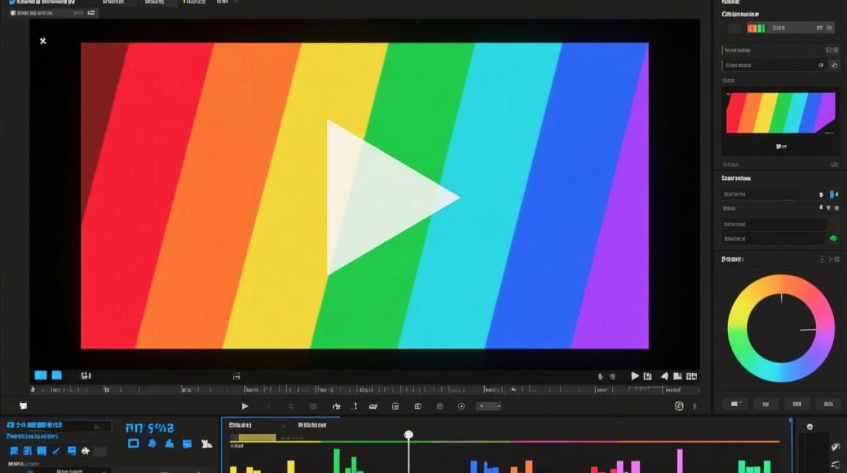Viewport: 847px width, 473px height.
Task: Click the white round timeline playhead handle
Action: pos(408,435)
